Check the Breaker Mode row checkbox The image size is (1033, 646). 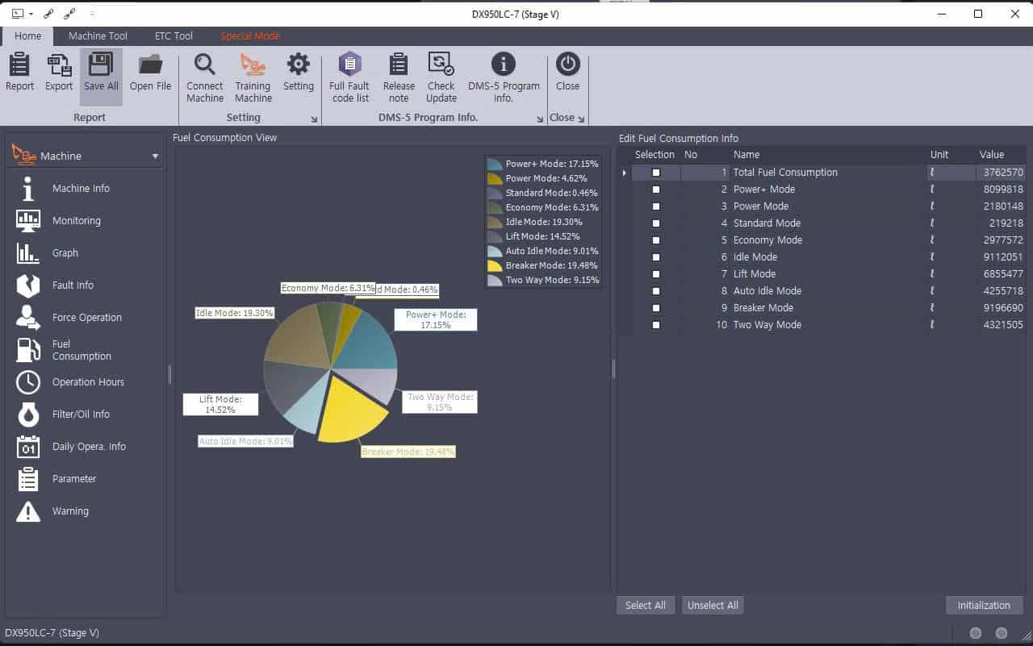[656, 308]
